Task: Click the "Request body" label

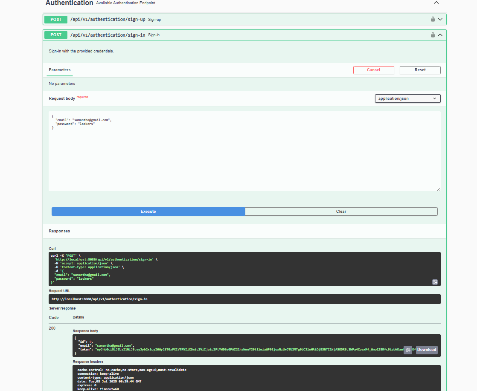Action: 62,98
